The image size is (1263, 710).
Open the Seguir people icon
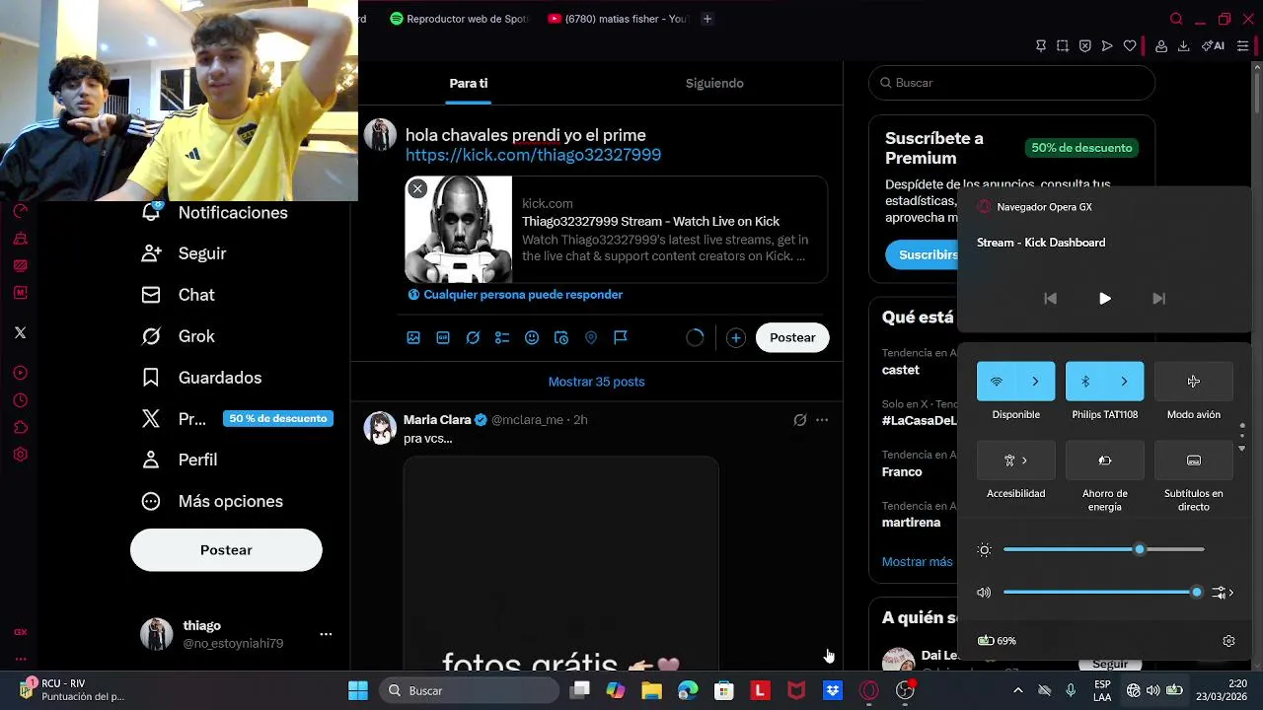[x=151, y=253]
